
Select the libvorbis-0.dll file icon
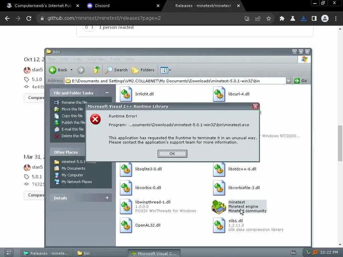(126, 188)
